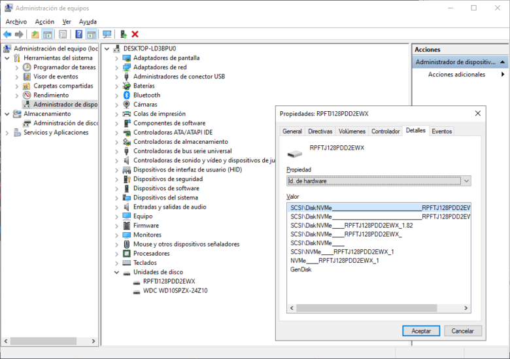The width and height of the screenshot is (510, 359).
Task: Expand the Bluetooth category
Action: point(116,95)
